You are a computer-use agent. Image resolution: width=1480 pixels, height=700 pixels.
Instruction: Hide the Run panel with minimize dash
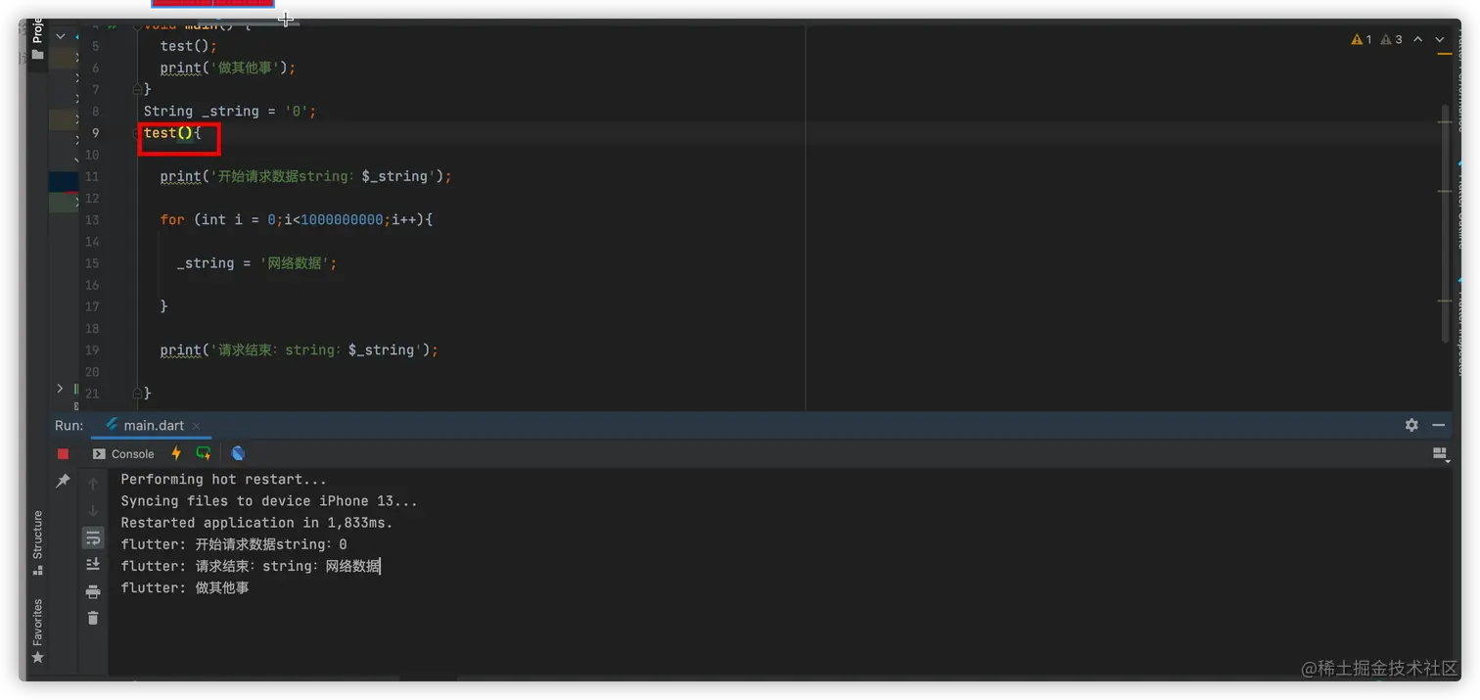tap(1439, 425)
